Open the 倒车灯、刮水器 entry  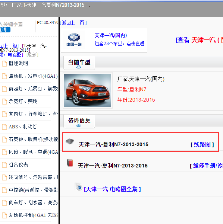pyautogui.click(x=34, y=202)
